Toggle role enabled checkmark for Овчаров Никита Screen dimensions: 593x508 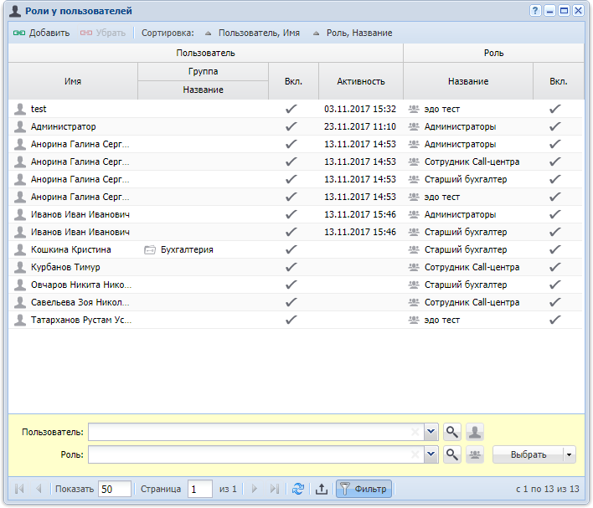(555, 285)
